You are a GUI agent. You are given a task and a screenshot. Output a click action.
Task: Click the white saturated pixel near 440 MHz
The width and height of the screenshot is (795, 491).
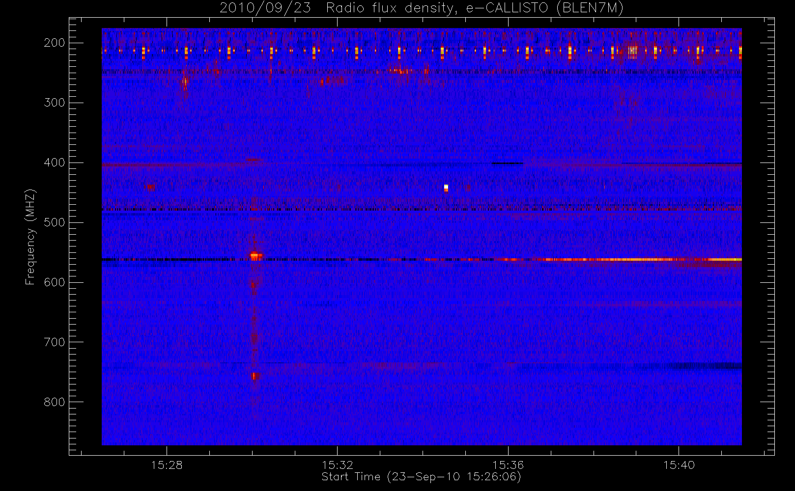pyautogui.click(x=446, y=187)
